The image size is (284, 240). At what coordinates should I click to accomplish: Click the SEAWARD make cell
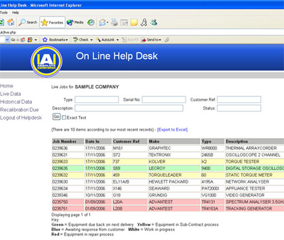[174, 188]
